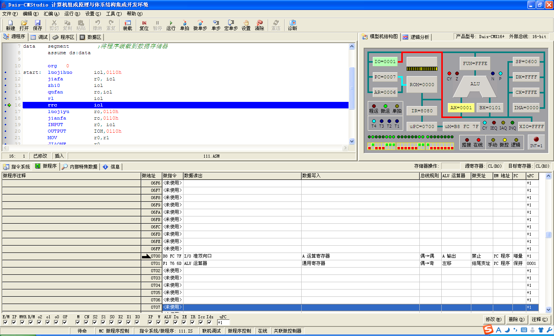Click the 删除(D) button
Screen dimensions: 554x336
(x=516, y=319)
